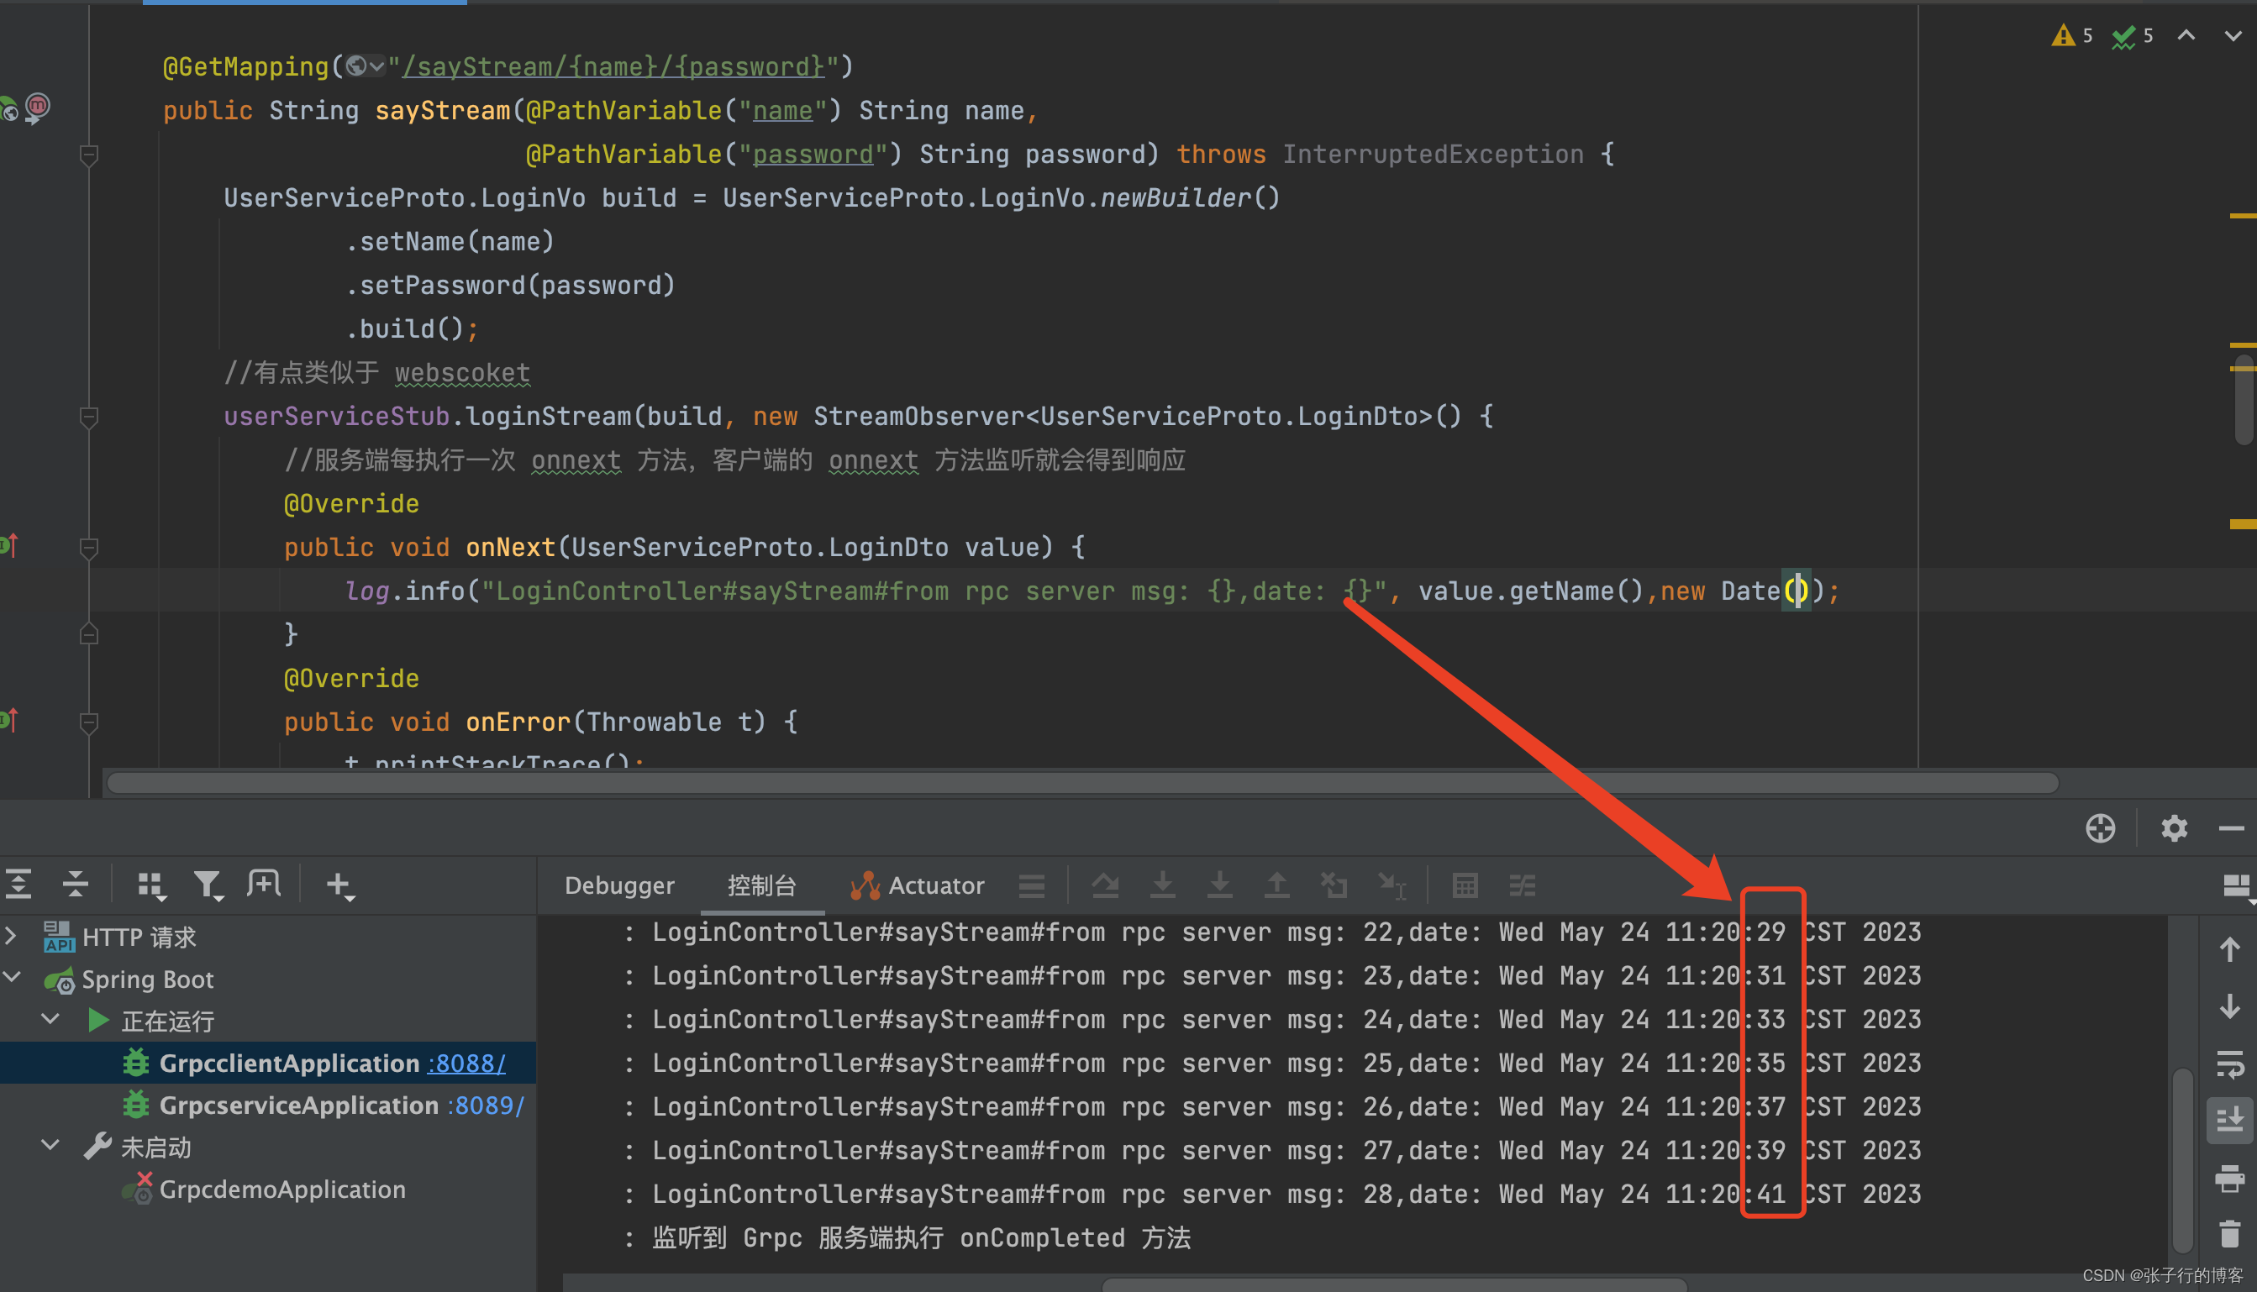The height and width of the screenshot is (1292, 2257).
Task: Click the green typo check indicator
Action: coord(2123,36)
